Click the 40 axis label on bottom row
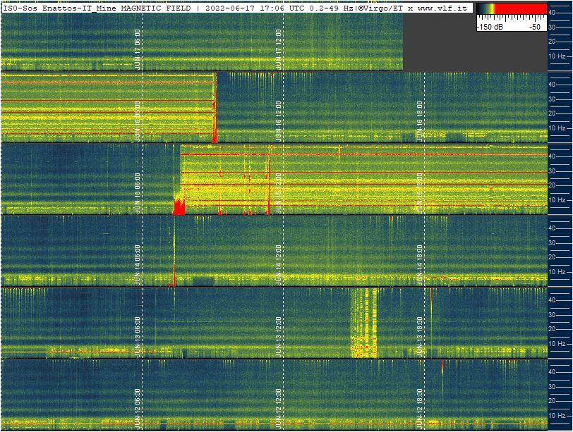This screenshot has height=432, width=573. 553,371
